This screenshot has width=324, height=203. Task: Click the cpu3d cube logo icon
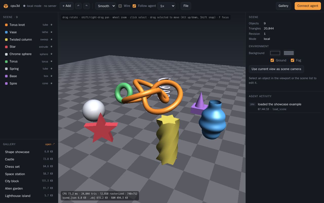(x=6, y=6)
